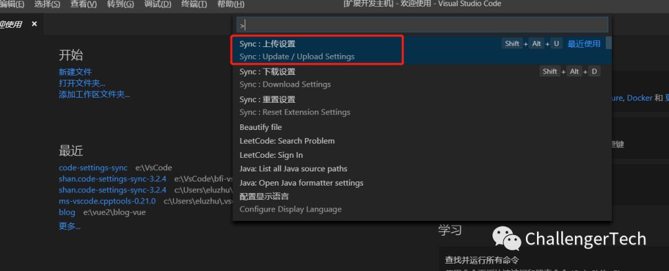This screenshot has height=271, width=669.
Task: Open recent ms-vscode.cpptools-0.21.0 folder
Action: pyautogui.click(x=107, y=200)
